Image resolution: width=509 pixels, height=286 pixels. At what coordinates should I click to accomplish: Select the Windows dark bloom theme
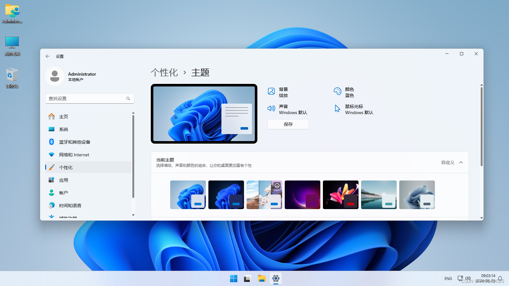pos(226,195)
